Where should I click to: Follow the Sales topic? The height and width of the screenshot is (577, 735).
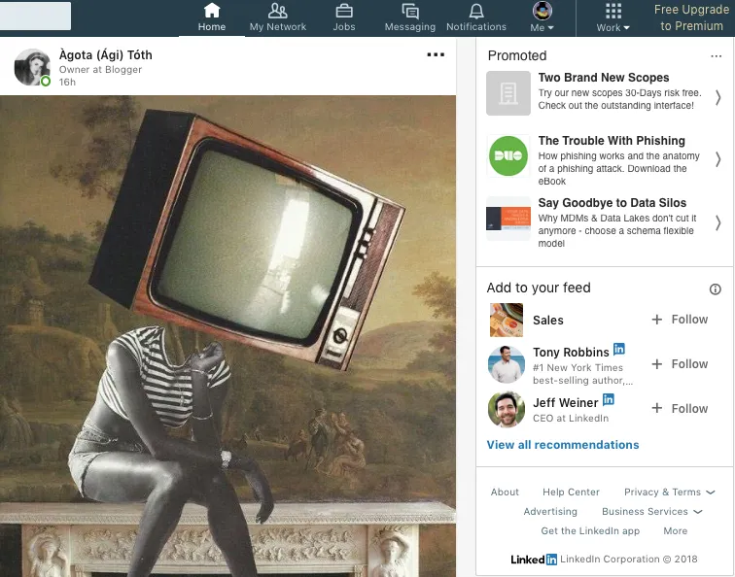680,320
